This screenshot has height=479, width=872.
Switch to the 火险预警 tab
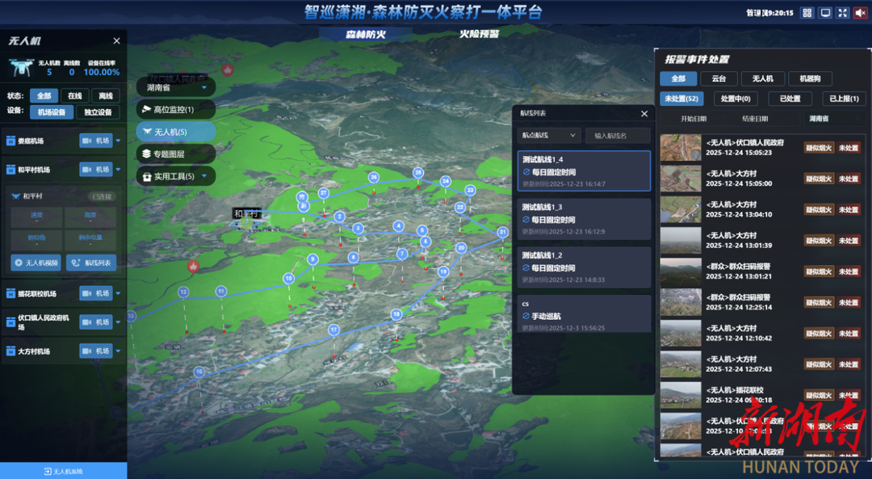tap(479, 34)
